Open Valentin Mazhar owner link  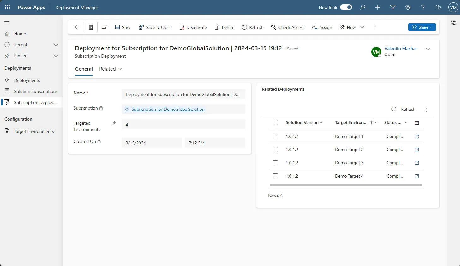(x=401, y=48)
